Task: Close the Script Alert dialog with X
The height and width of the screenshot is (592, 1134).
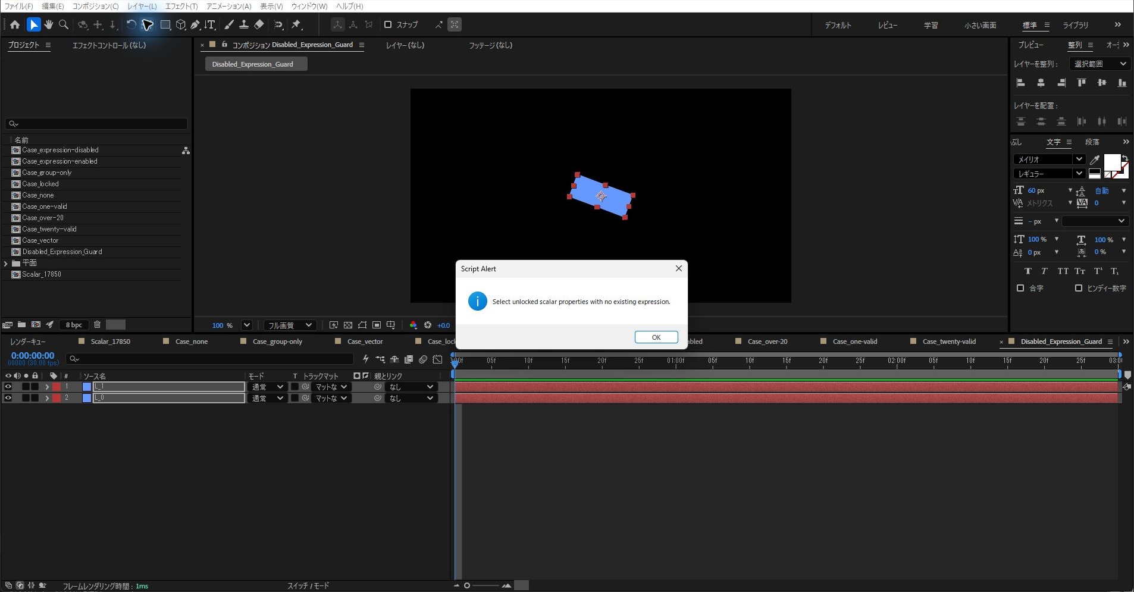Action: 679,268
